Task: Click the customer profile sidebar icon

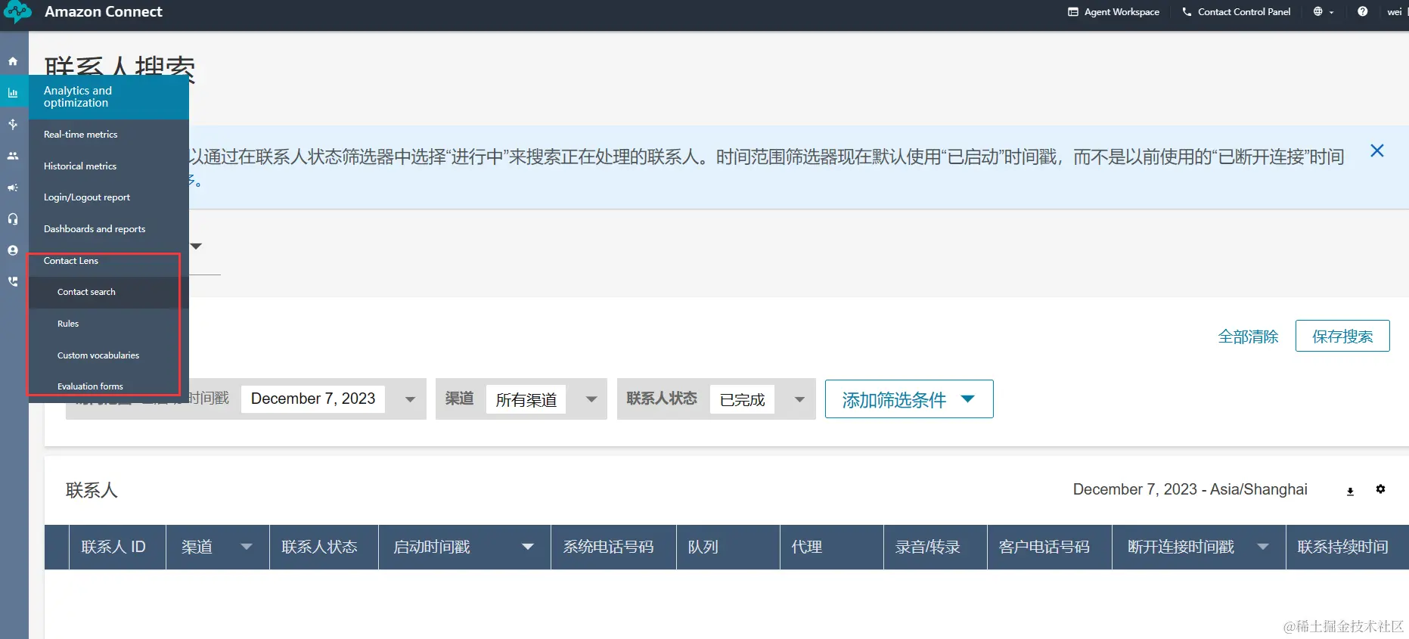Action: pos(13,250)
